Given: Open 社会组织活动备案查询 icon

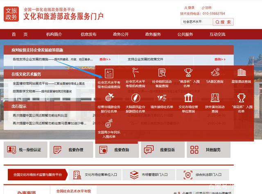Looking at the screenshot, I should pos(162,73).
